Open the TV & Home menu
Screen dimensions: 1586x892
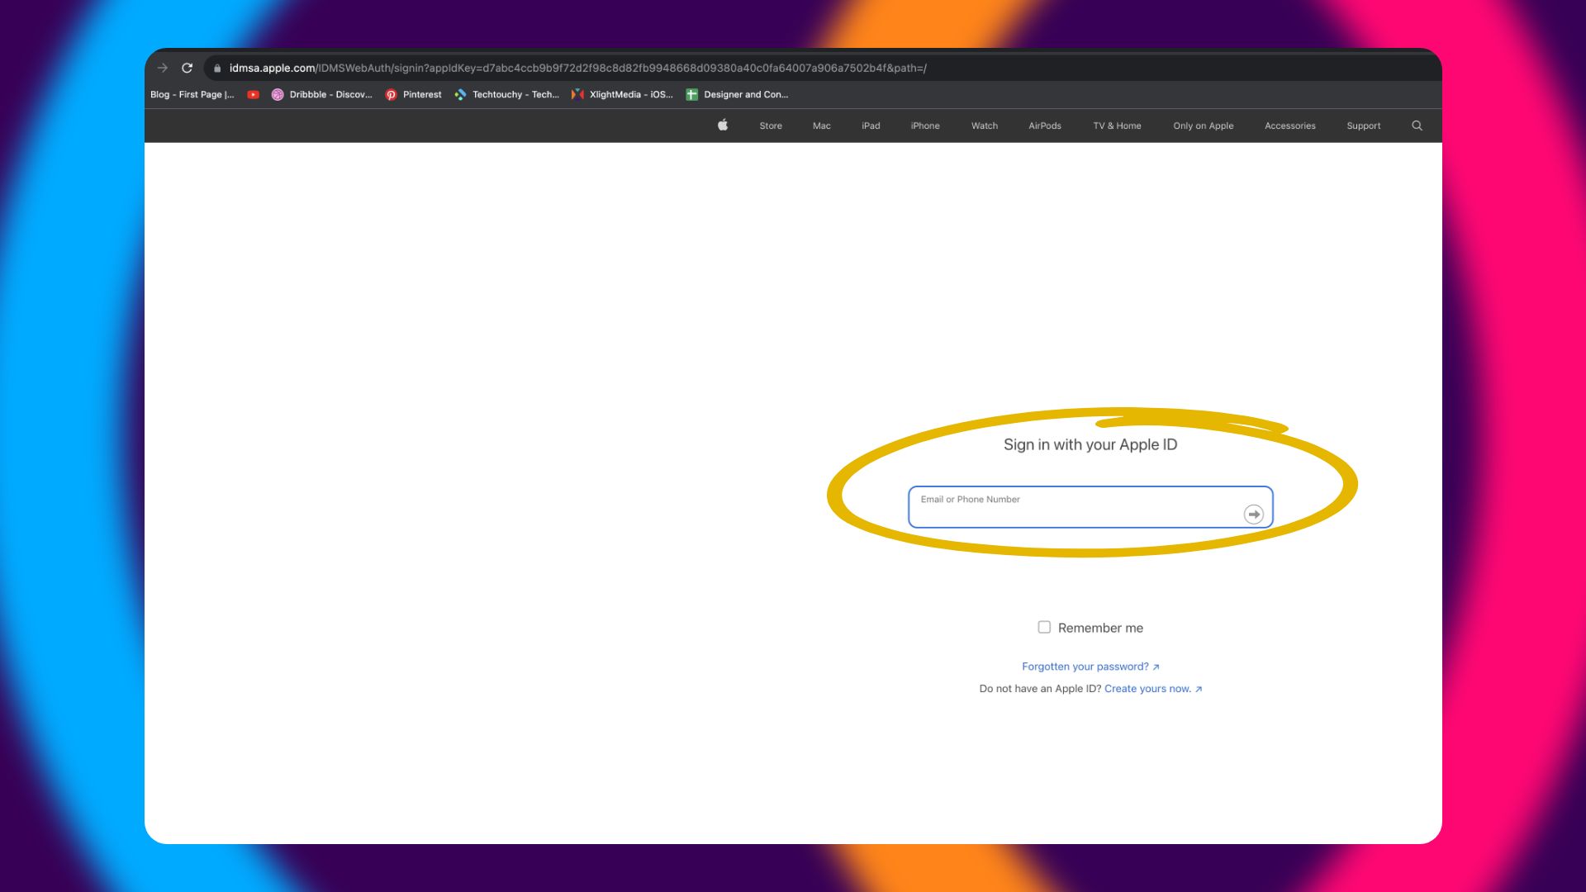[x=1117, y=126]
